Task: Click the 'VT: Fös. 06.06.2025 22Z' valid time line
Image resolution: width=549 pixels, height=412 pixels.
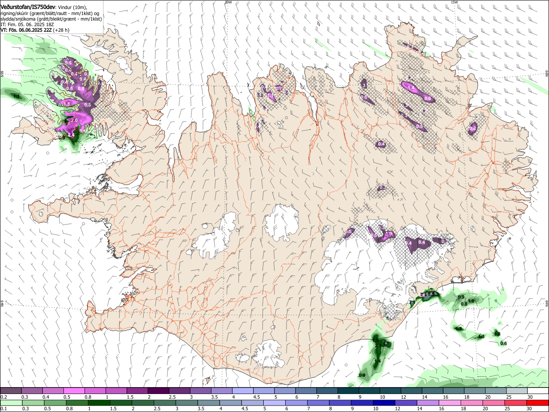Action: point(26,30)
